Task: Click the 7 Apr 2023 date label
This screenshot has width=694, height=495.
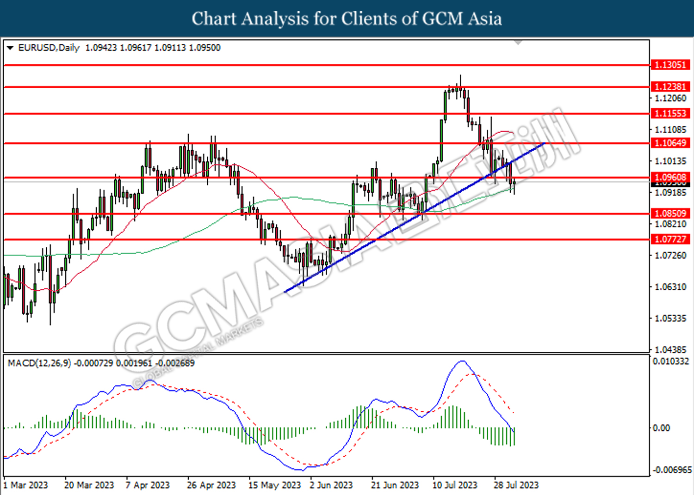Action: coord(148,485)
